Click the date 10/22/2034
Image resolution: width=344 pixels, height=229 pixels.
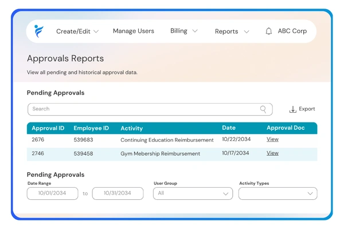[236, 139]
